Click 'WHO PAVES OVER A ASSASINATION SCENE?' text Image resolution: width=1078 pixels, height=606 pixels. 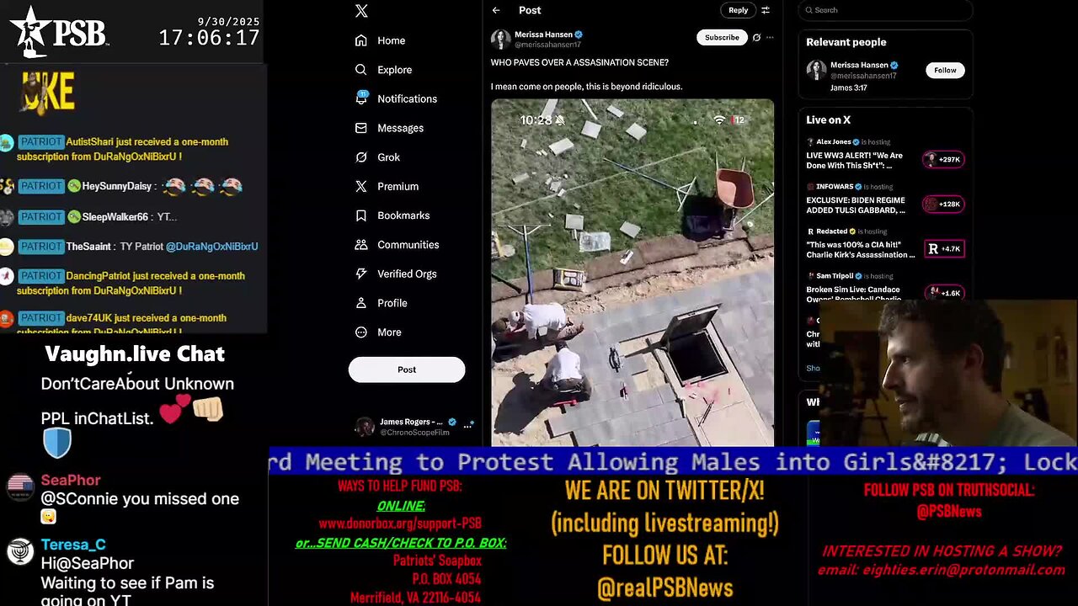click(579, 62)
